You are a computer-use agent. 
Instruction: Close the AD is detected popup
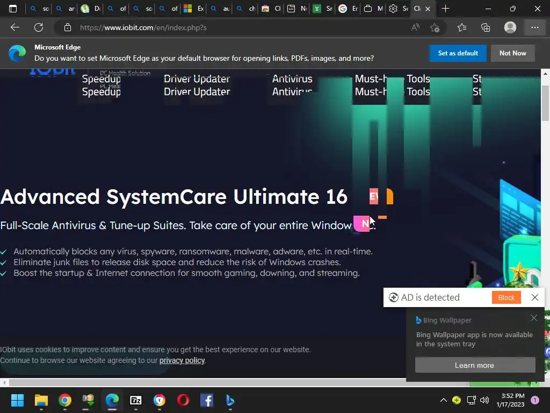534,297
